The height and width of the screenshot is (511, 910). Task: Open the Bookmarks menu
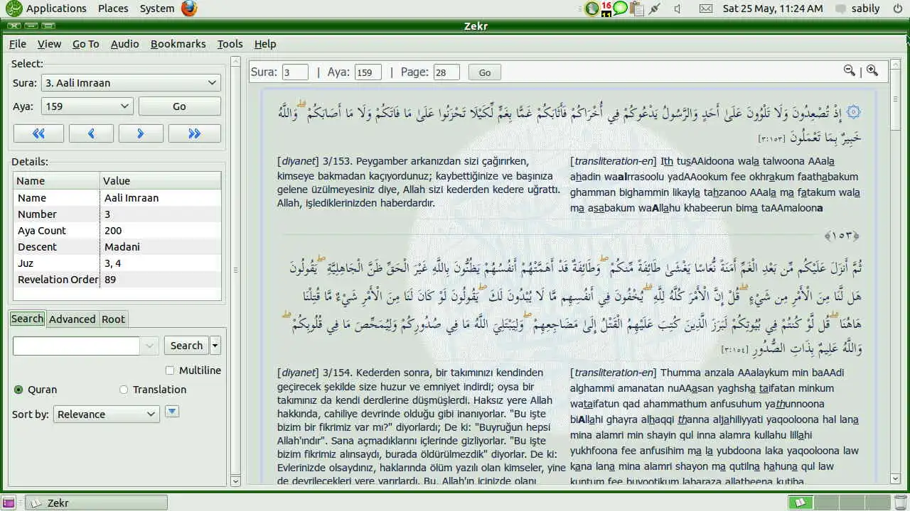(178, 44)
